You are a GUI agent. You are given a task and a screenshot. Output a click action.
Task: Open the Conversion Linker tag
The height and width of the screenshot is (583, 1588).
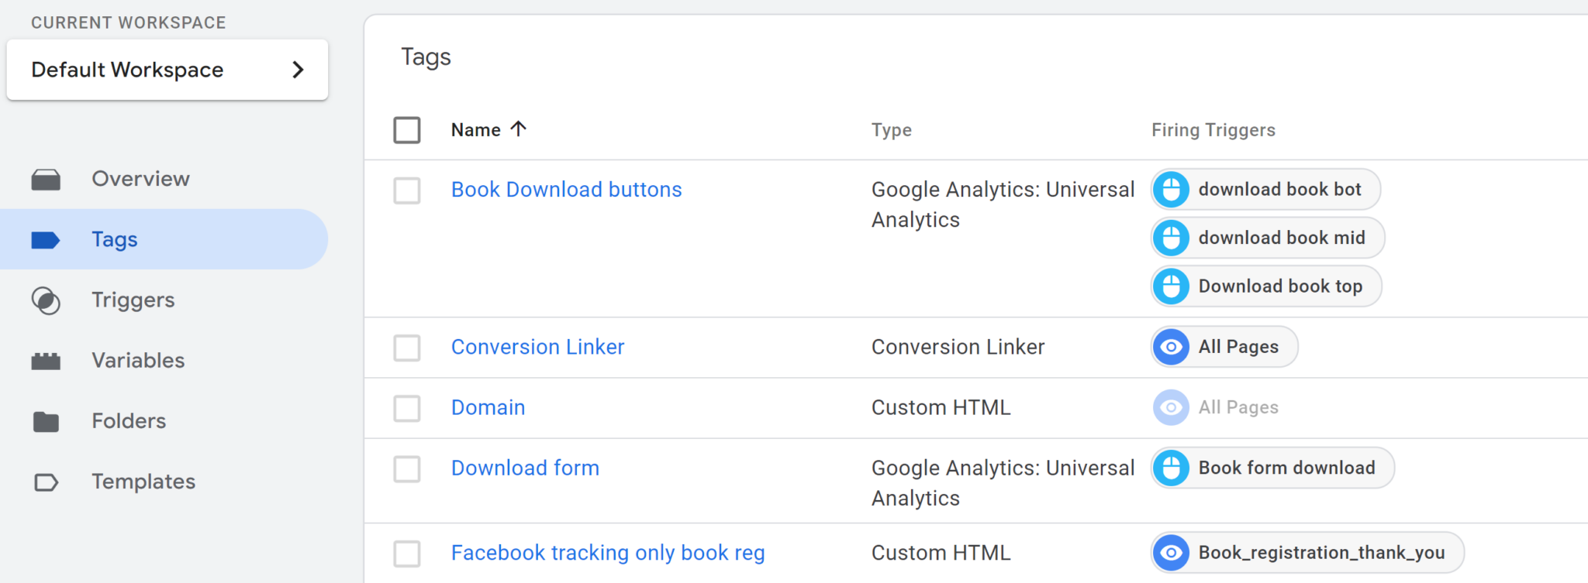click(537, 347)
